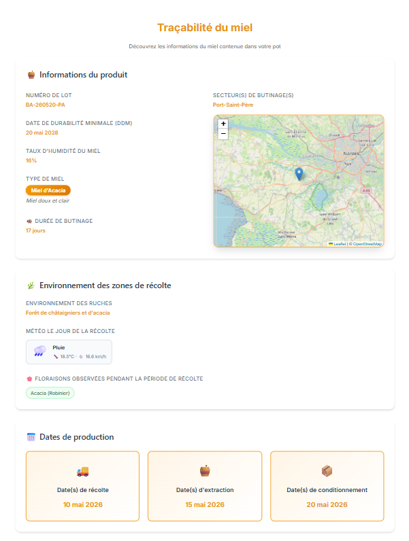
Task: Select lot number BA-260520-PA
Action: point(45,105)
